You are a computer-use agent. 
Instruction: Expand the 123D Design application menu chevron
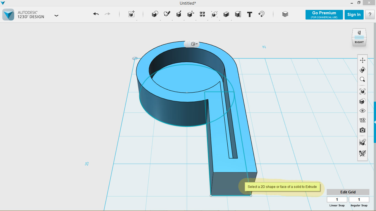56,16
